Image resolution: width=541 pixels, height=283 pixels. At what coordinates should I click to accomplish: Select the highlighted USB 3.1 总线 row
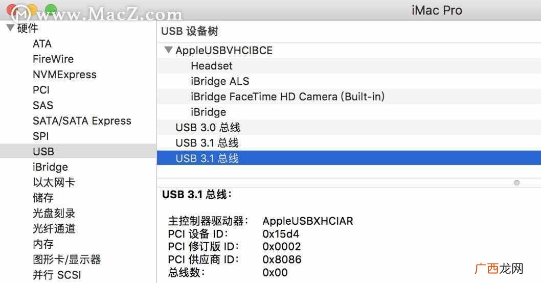tap(349, 158)
